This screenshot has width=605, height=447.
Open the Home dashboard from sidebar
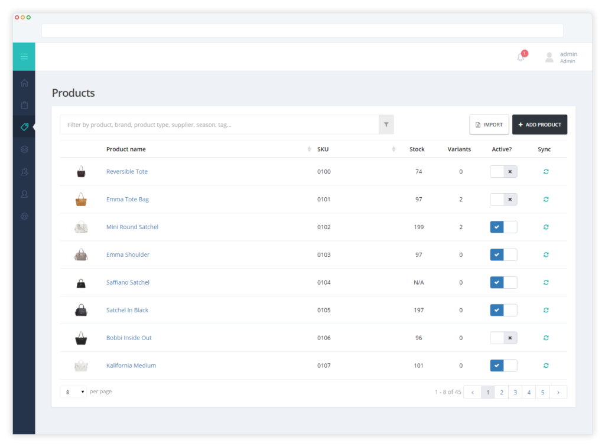pos(24,83)
